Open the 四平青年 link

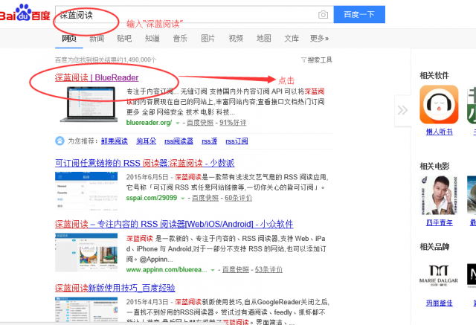(x=440, y=222)
